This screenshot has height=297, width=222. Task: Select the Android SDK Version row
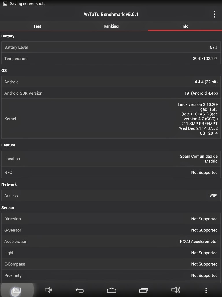click(x=111, y=93)
